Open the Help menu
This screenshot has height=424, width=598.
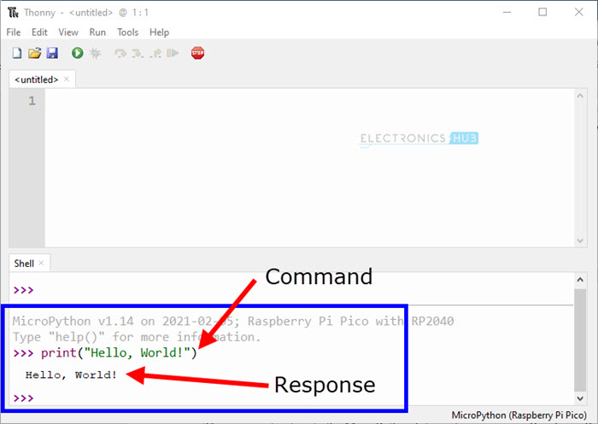(159, 32)
